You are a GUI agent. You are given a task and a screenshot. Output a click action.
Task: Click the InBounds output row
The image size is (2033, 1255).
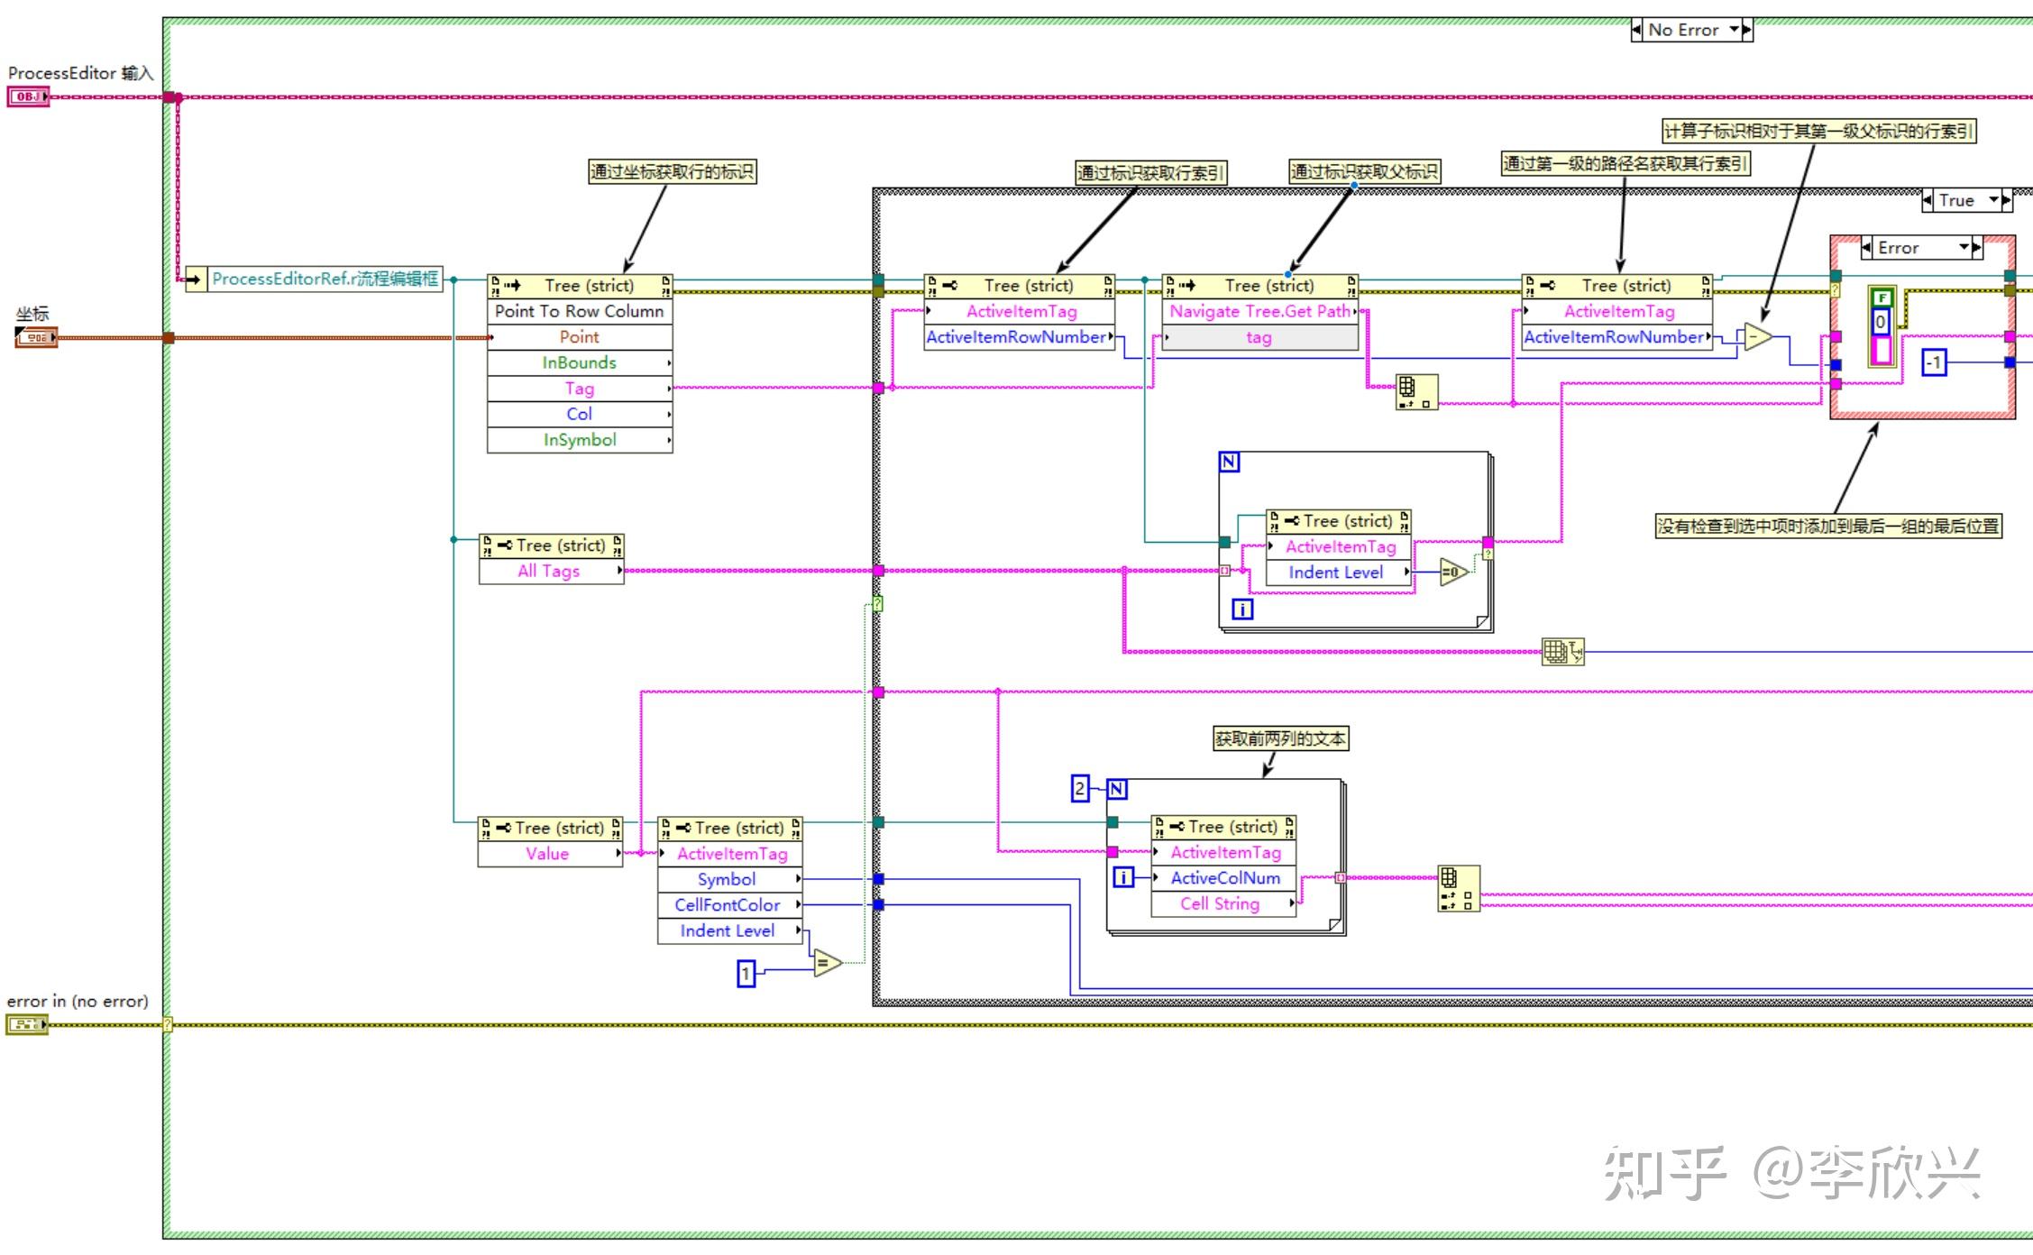point(580,362)
